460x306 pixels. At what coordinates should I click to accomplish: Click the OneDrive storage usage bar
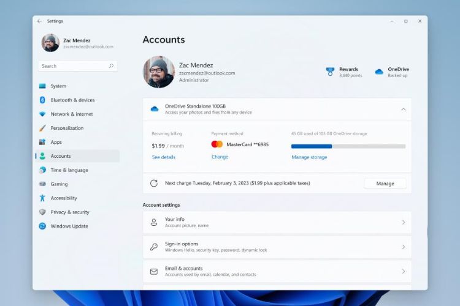348,146
